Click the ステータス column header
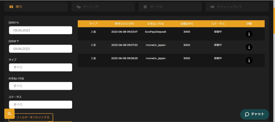The width and height of the screenshot is (275, 122). [218, 24]
